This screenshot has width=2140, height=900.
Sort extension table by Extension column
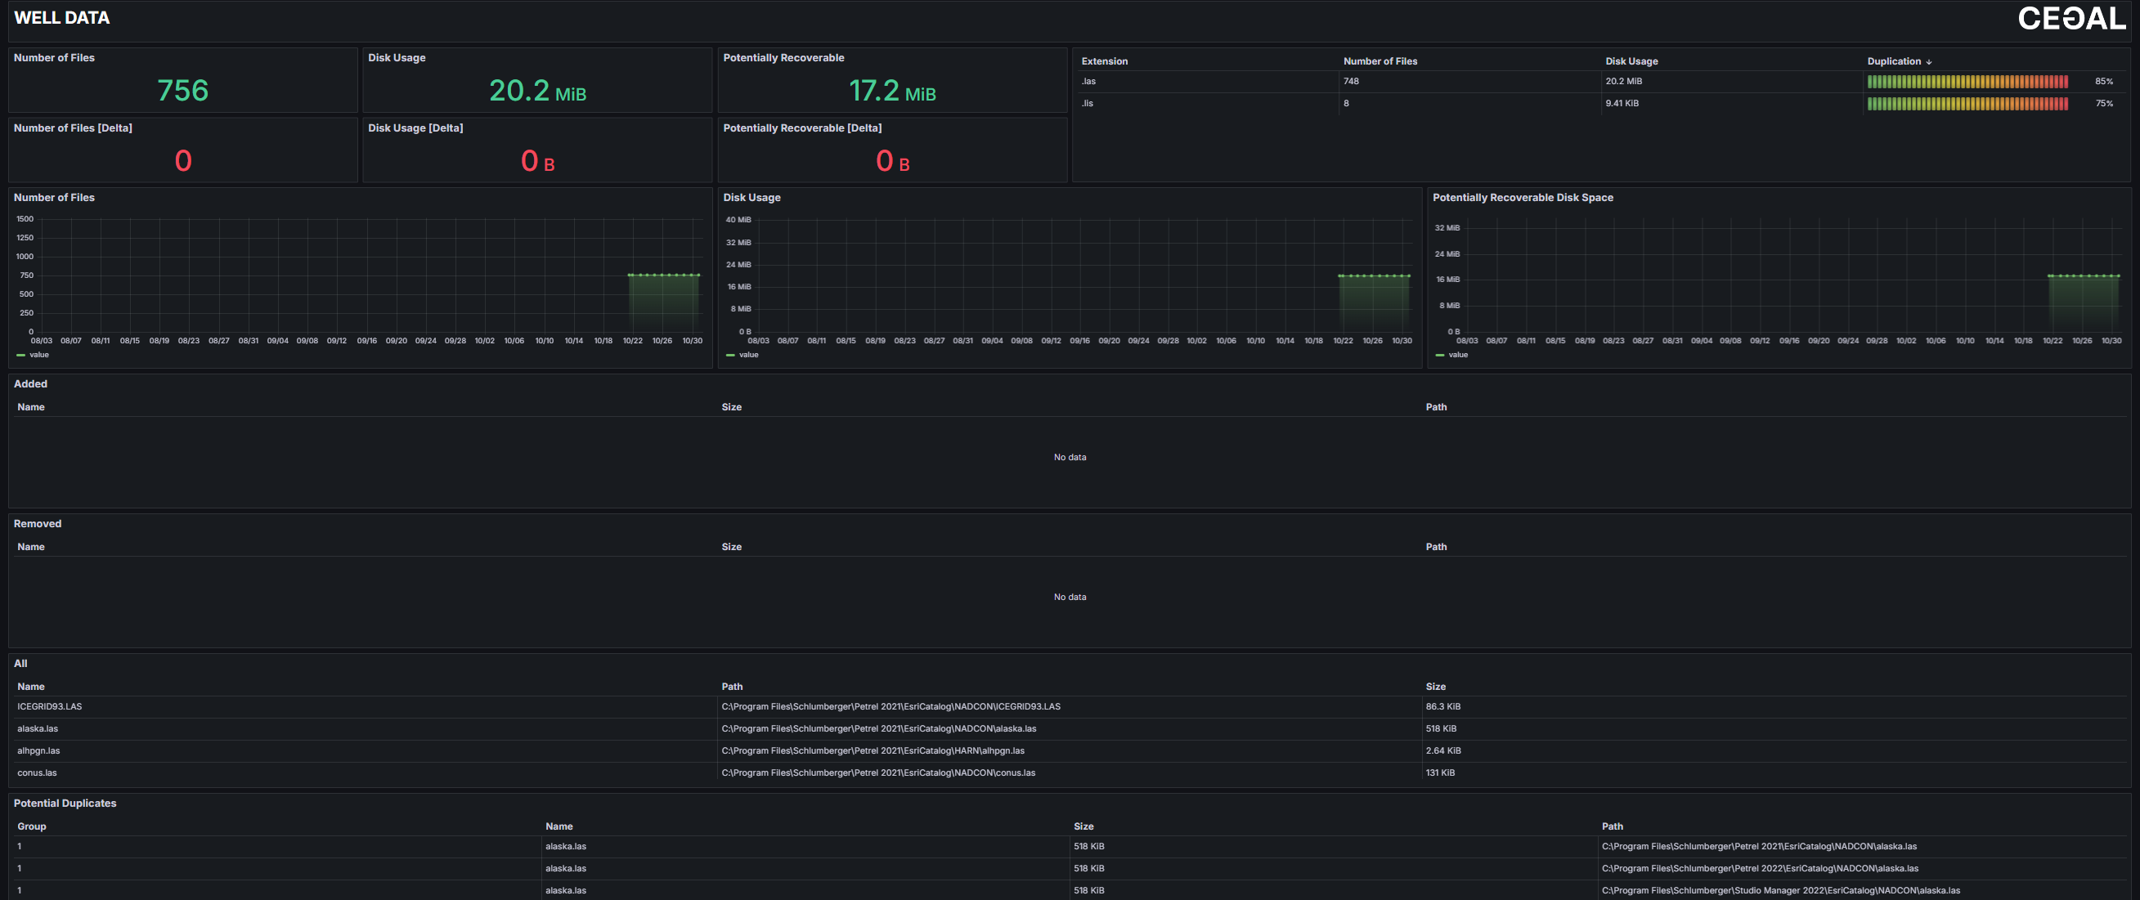tap(1104, 61)
